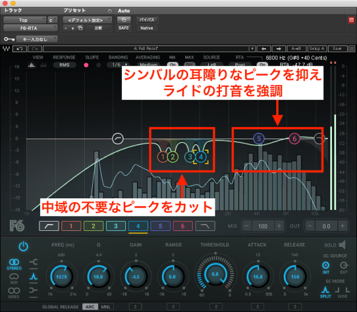Select the first VIEW spectrum style
Image resolution: width=357 pixels, height=312 pixels.
point(32,65)
